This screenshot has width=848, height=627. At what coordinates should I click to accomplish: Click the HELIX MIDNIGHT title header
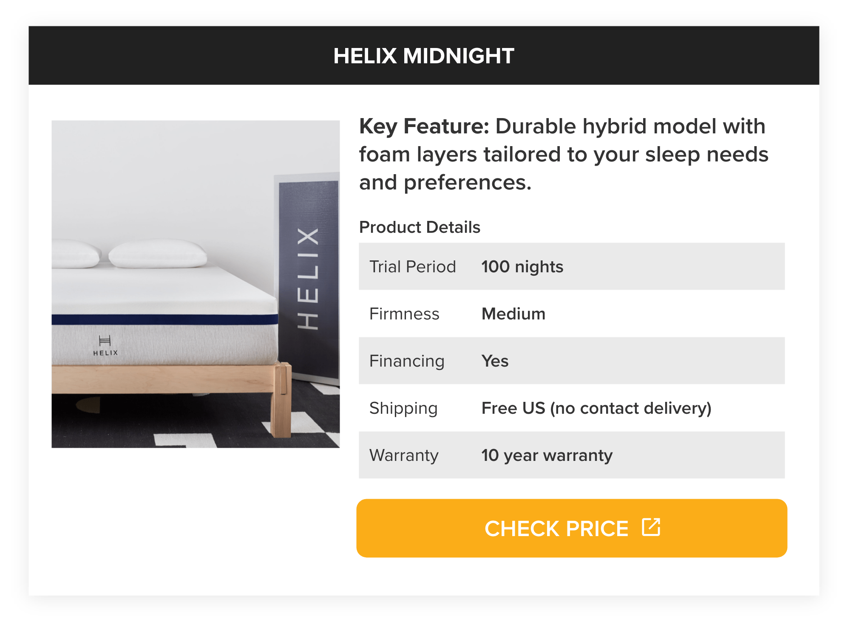(x=424, y=55)
